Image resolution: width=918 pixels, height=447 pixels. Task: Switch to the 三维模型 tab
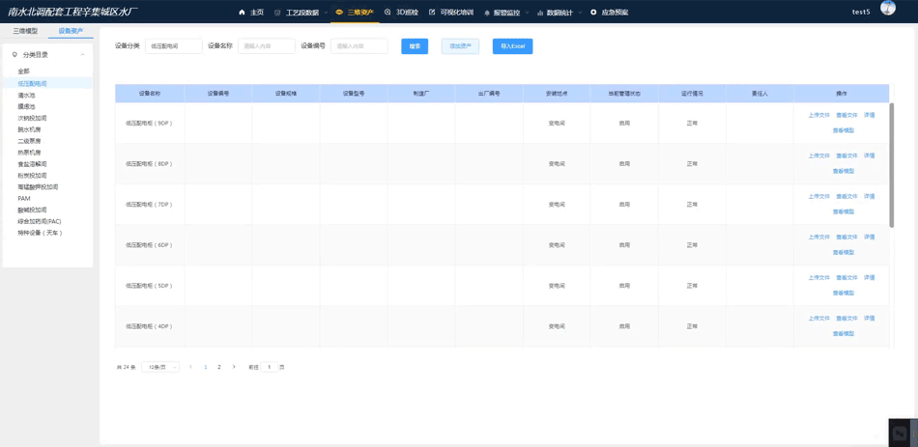coord(25,31)
